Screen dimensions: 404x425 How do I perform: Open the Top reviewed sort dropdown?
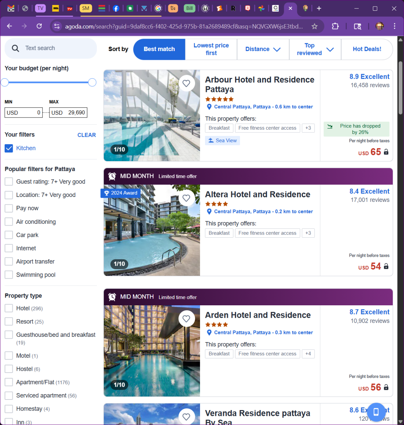pos(315,49)
